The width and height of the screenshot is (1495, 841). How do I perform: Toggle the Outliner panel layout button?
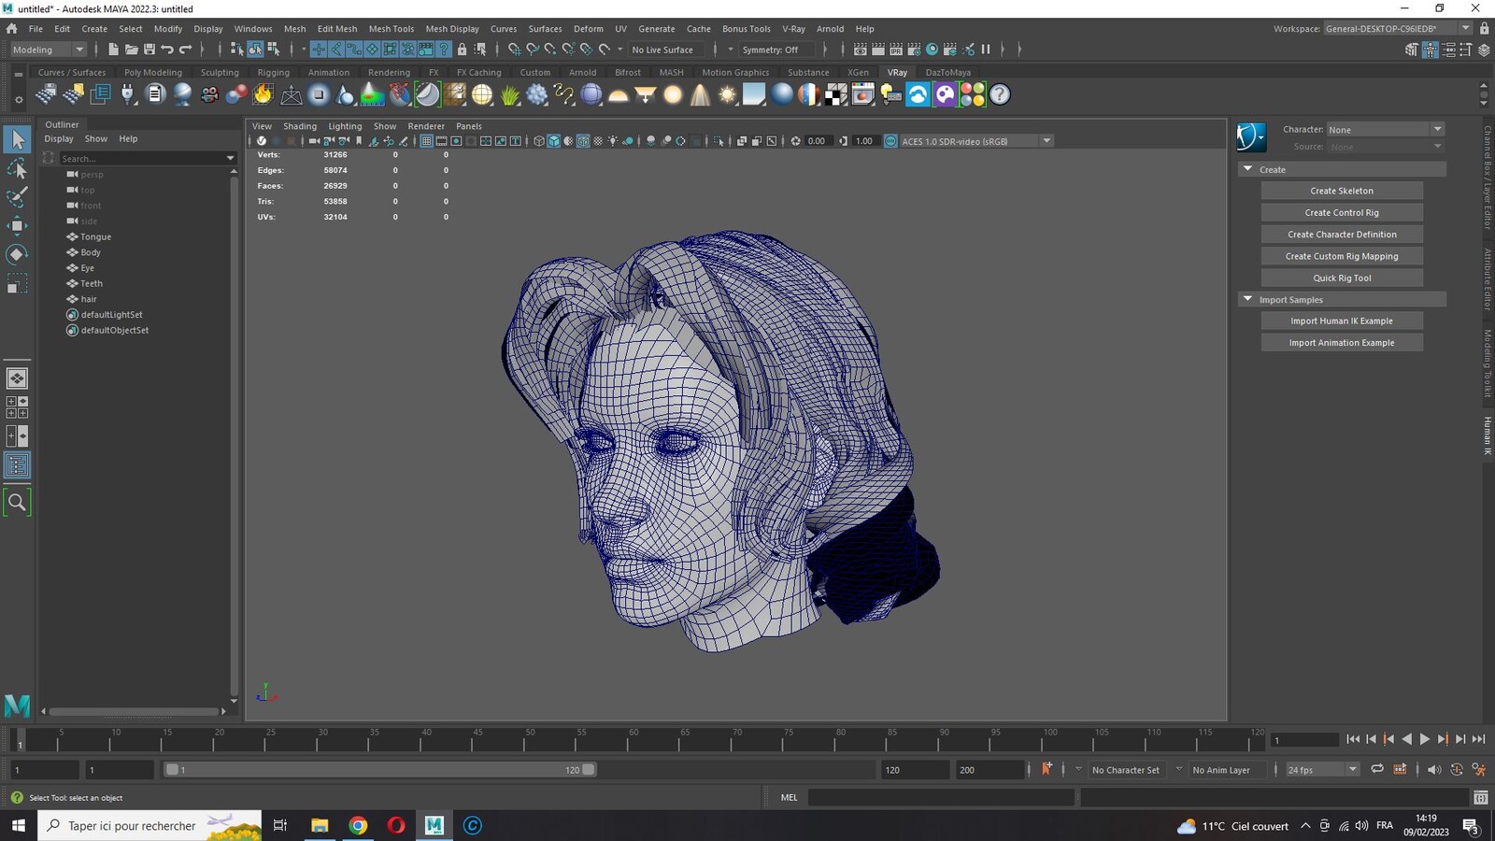(x=17, y=465)
